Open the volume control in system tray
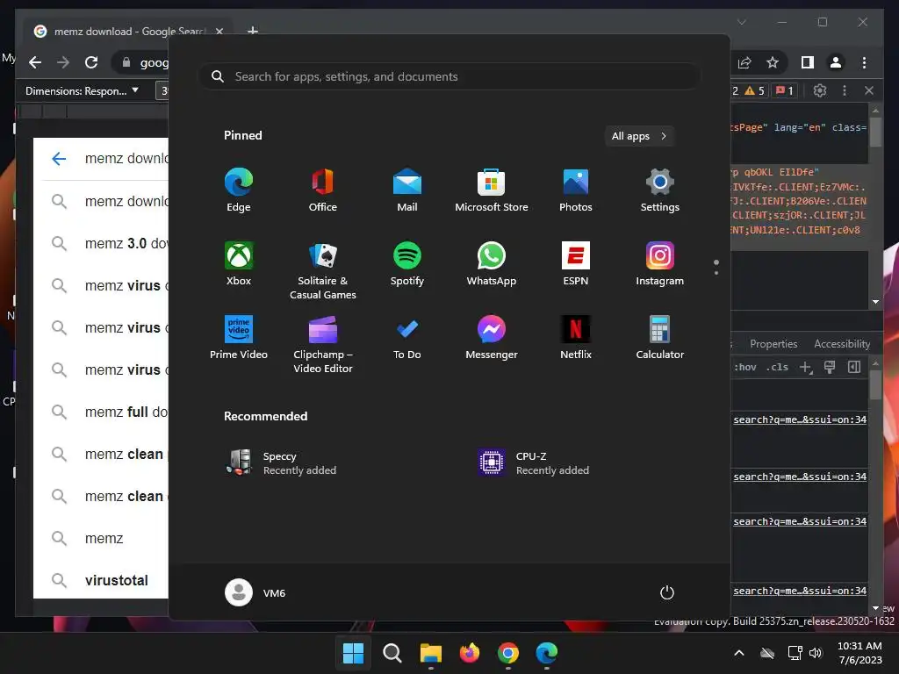Viewport: 899px width, 674px height. [x=816, y=653]
